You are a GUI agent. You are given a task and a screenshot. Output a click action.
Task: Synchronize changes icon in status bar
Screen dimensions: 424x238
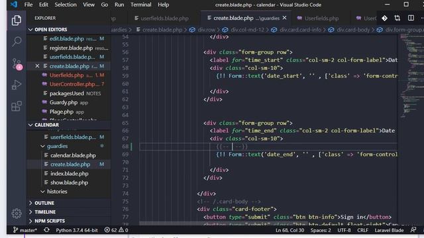click(46, 230)
